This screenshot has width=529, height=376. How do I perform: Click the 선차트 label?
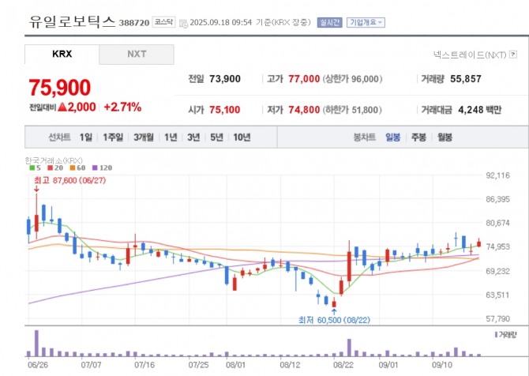click(60, 137)
